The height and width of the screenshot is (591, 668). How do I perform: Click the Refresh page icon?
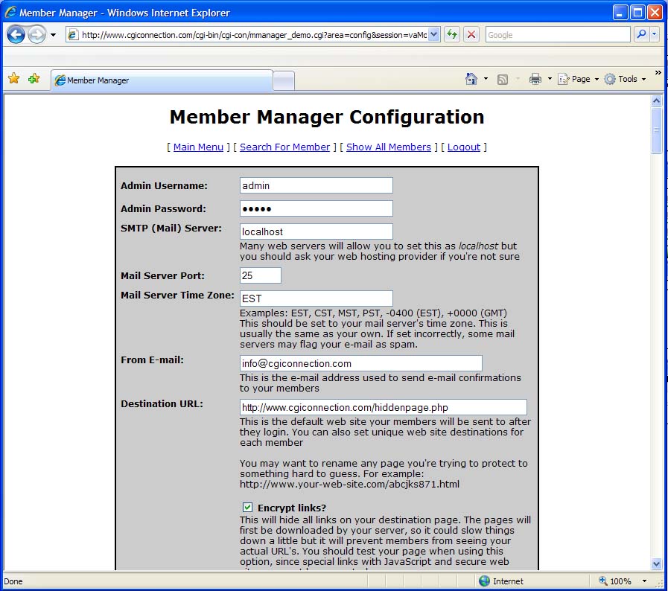(451, 34)
